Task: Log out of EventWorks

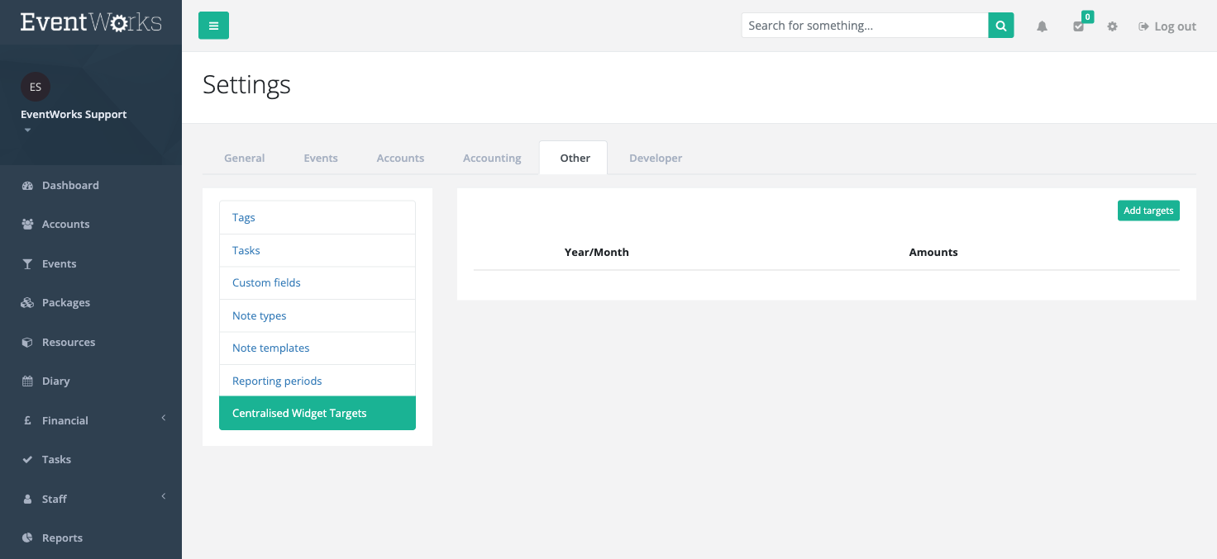Action: (1167, 26)
